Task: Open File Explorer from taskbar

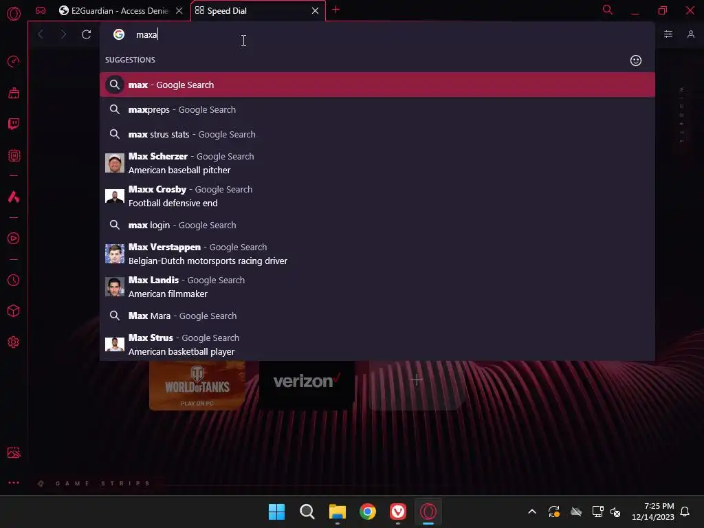Action: 337,511
